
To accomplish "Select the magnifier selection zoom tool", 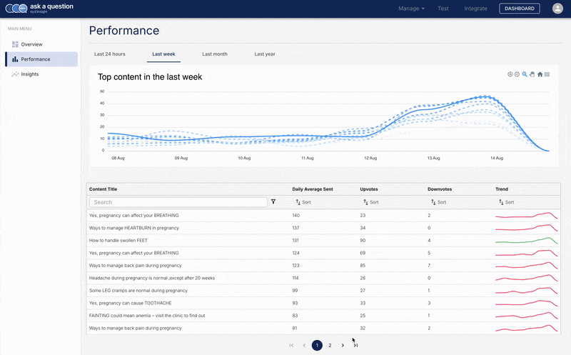I will 525,74.
